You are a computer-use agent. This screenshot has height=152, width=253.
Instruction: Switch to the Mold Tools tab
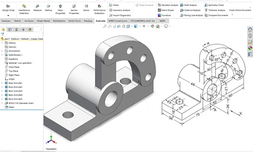coord(75,21)
